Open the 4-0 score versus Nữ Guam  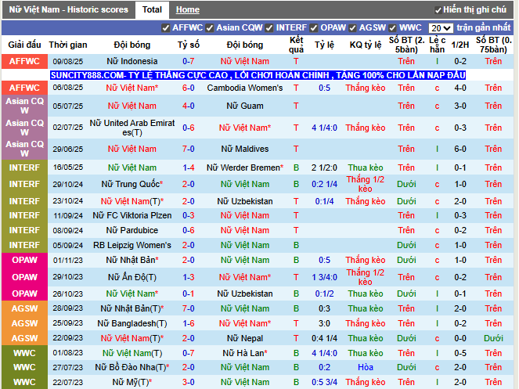coord(189,106)
